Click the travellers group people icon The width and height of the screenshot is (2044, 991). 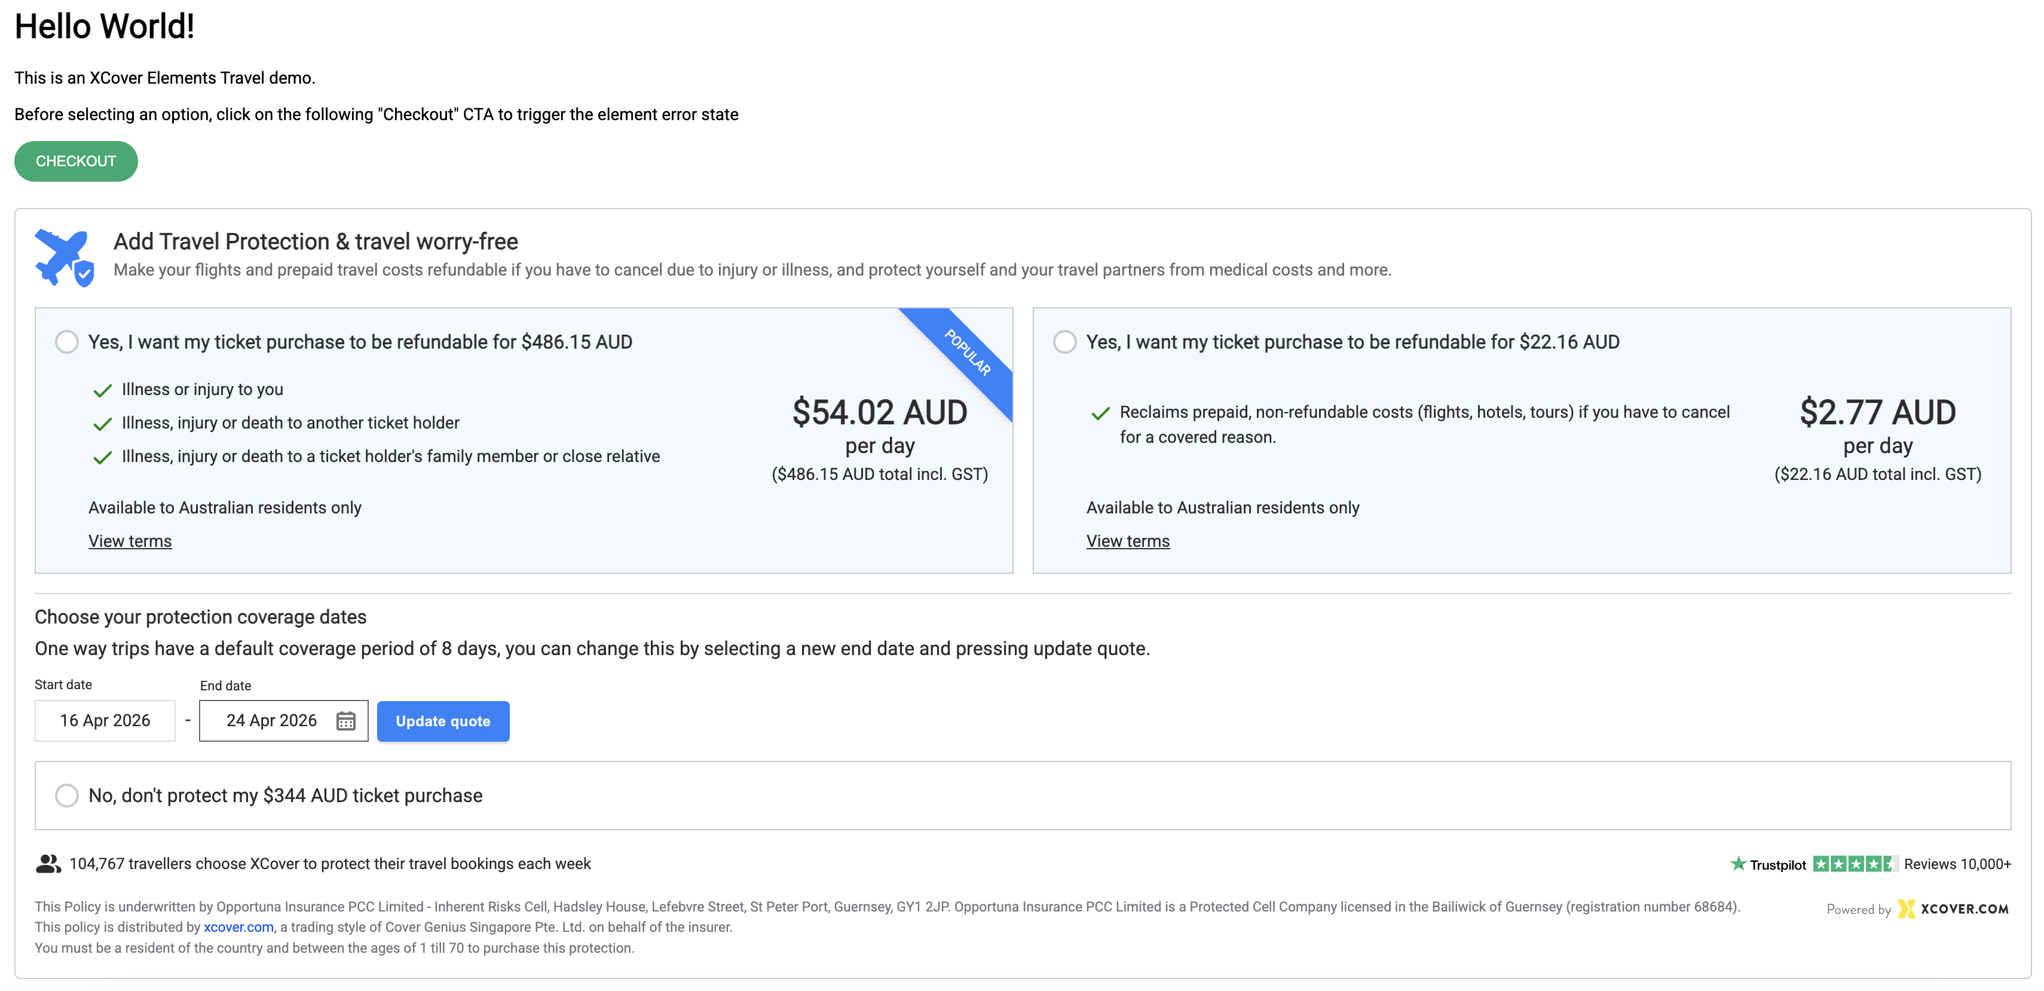pos(48,863)
